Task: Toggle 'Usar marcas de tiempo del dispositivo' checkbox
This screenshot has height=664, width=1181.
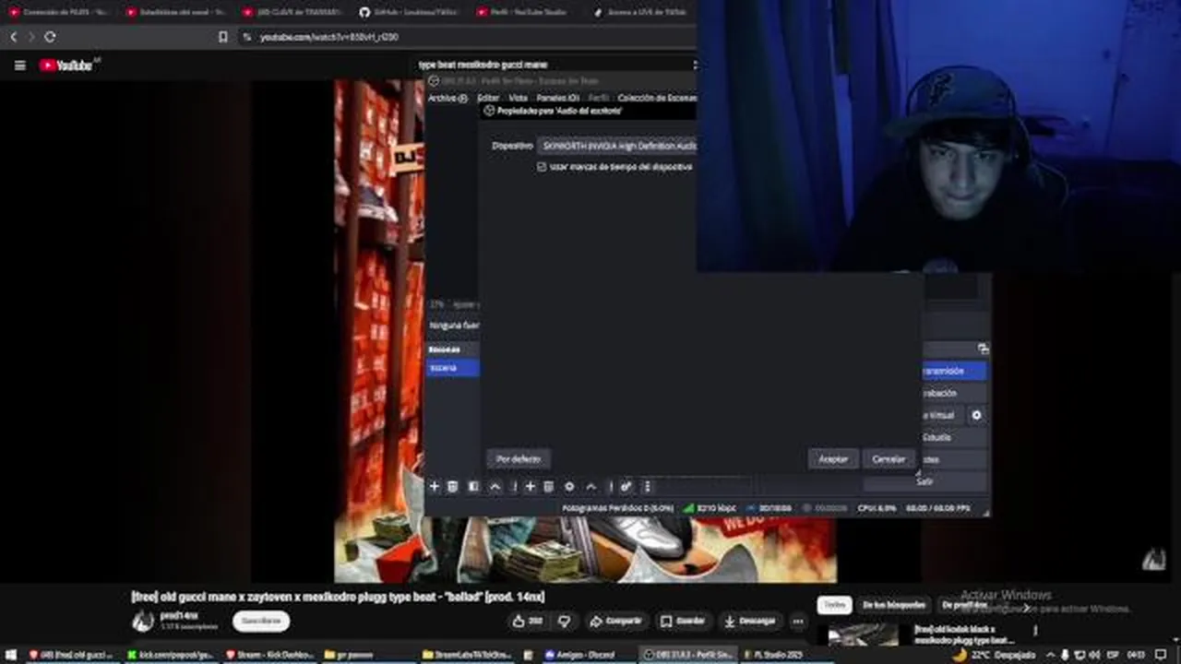Action: (542, 167)
